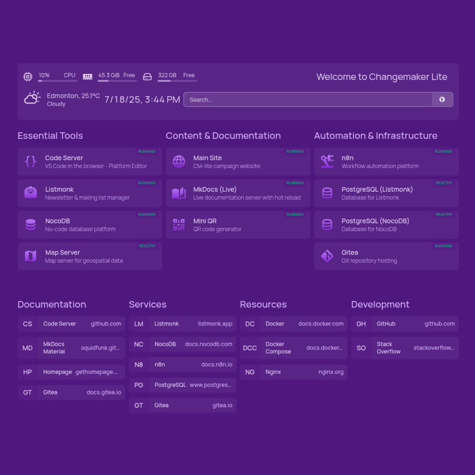Visit the nginx.org resource link
Screen dimensions: 475x475
pos(293,372)
